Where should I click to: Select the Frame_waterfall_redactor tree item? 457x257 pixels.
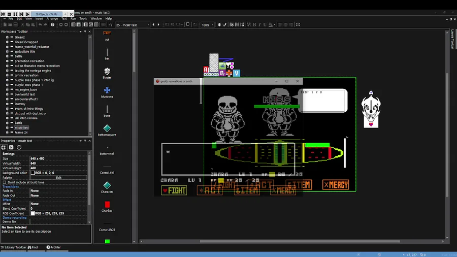32,47
